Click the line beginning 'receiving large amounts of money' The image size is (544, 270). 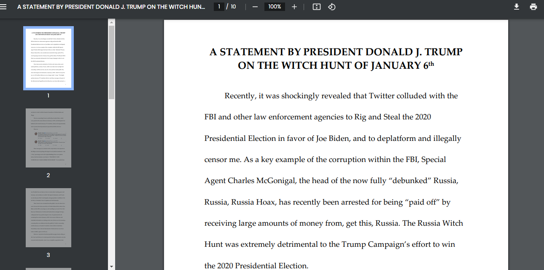334,223
